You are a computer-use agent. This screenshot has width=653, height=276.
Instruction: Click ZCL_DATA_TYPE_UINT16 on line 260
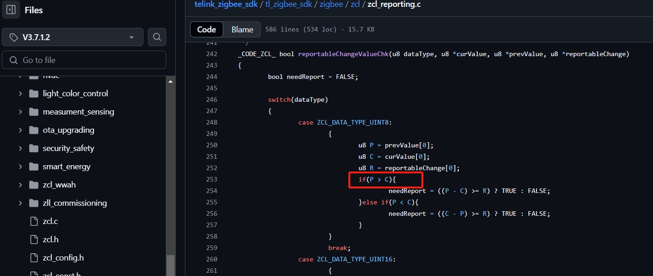(x=355, y=259)
